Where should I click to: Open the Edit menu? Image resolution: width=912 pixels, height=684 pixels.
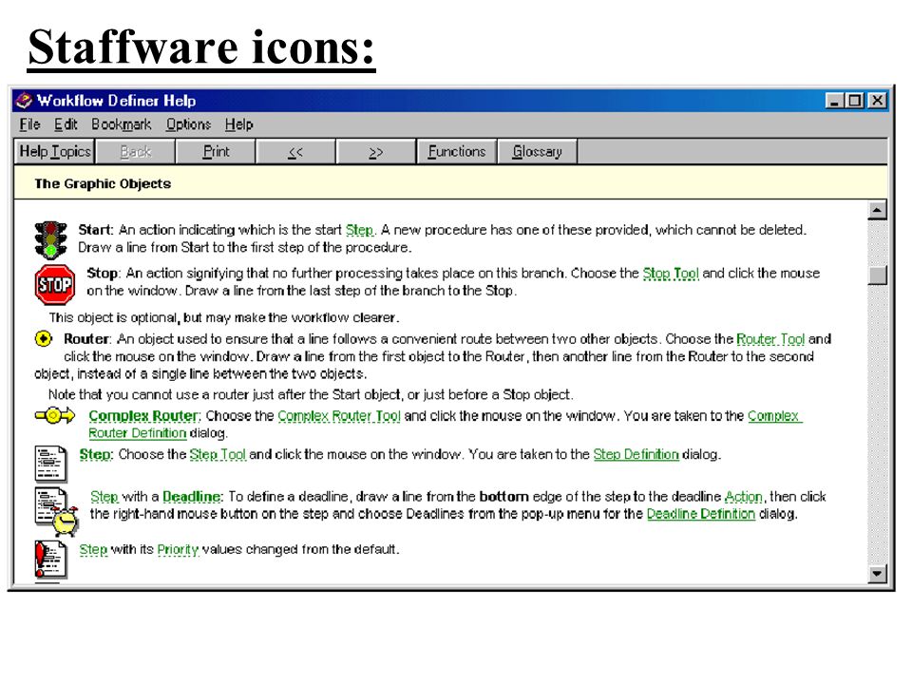point(66,124)
